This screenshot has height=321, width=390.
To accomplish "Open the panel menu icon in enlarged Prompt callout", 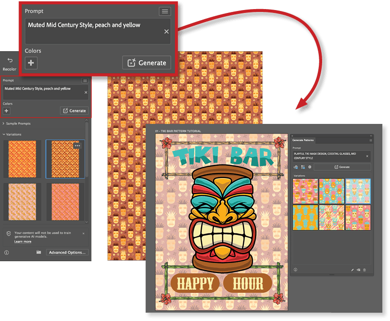I will point(165,11).
